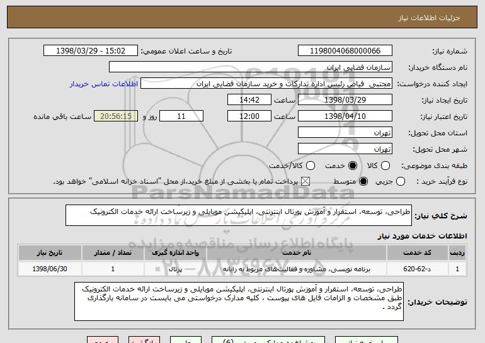Click the توضیحات خریدار notes box
This screenshot has width=485, height=343.
coord(239,301)
